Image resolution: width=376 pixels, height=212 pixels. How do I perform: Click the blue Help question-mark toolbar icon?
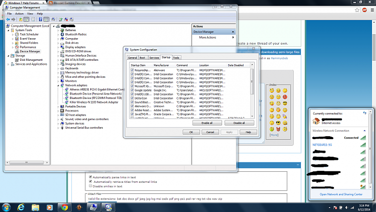[41, 20]
